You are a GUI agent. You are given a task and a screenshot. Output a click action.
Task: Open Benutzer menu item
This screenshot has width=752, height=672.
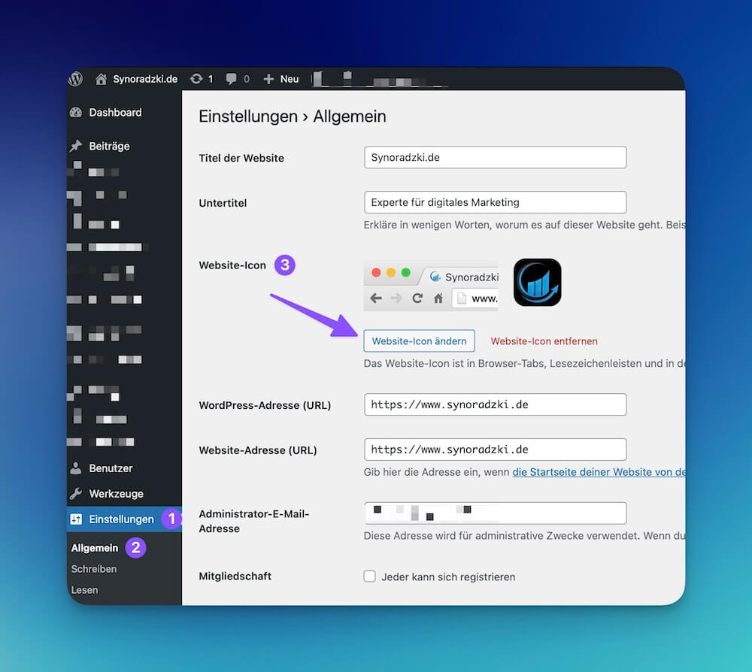pos(111,468)
